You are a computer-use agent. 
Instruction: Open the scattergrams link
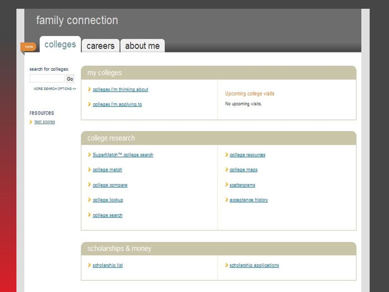[x=242, y=185]
